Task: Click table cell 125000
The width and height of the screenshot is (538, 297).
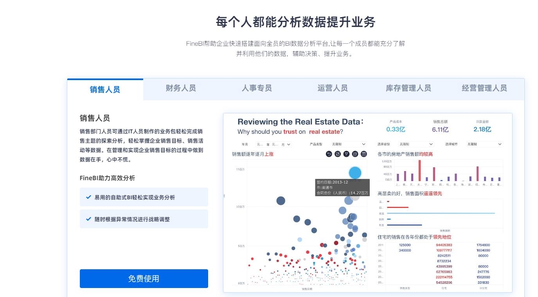Action: point(405,245)
